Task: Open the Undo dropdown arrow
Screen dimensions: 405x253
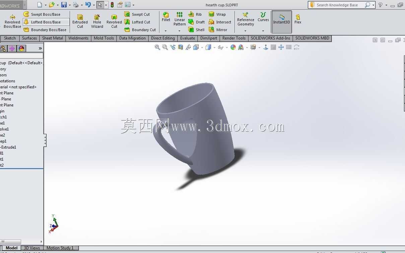Action: click(x=94, y=5)
